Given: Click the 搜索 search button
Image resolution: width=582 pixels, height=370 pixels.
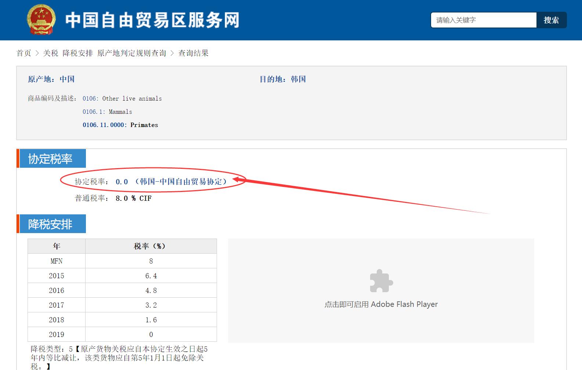Looking at the screenshot, I should [x=551, y=20].
